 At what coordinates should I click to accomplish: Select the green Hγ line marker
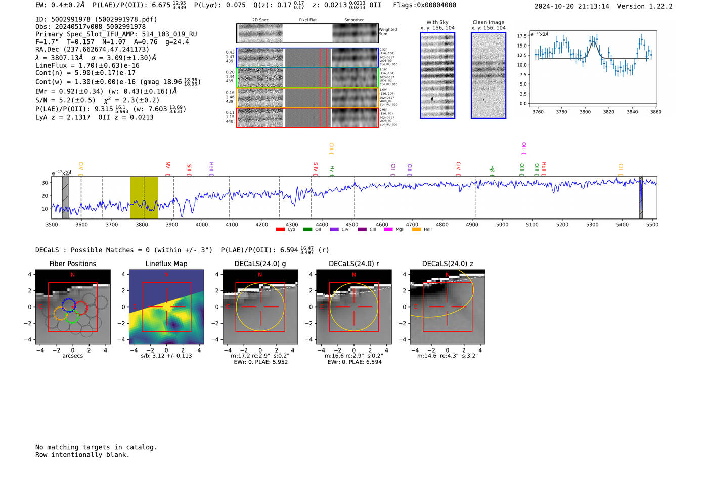coord(332,170)
